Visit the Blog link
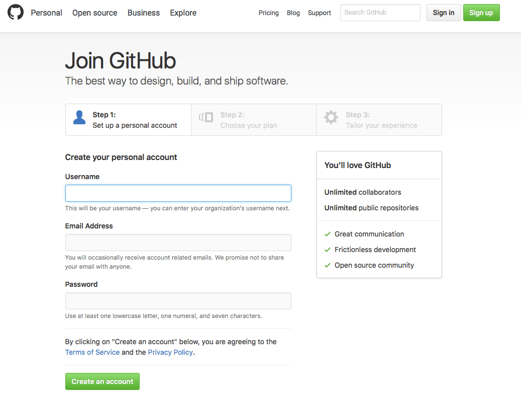521x395 pixels. tap(293, 13)
